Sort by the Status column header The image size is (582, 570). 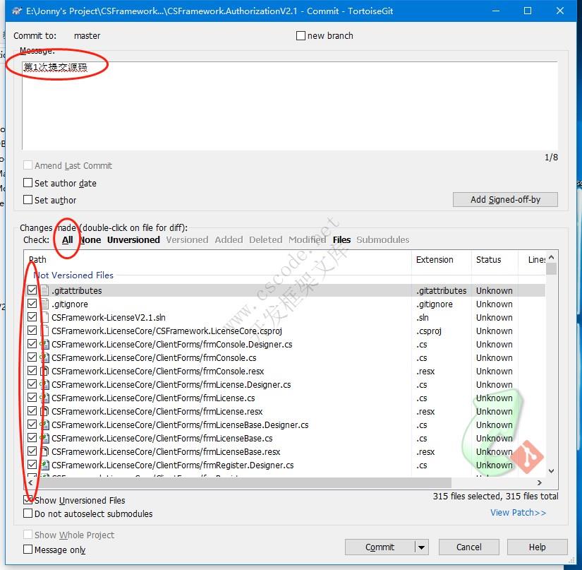[x=488, y=259]
